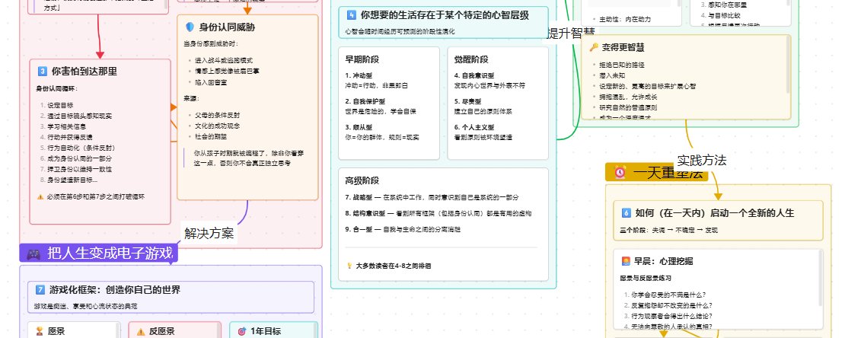Click stage entry 6. 个人主义型

click(x=474, y=127)
